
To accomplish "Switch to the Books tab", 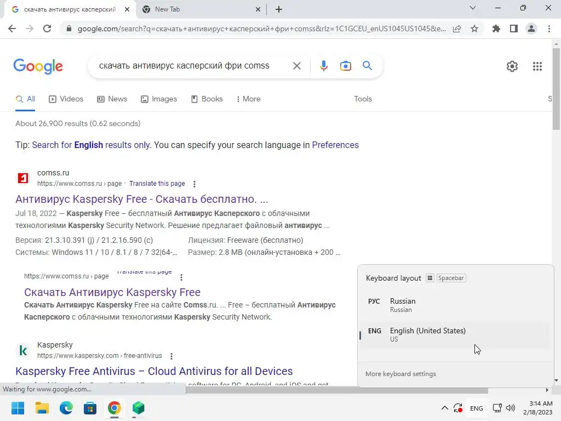I will pyautogui.click(x=207, y=99).
